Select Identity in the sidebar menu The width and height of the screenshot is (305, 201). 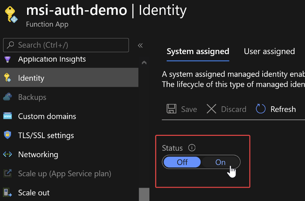point(69,78)
